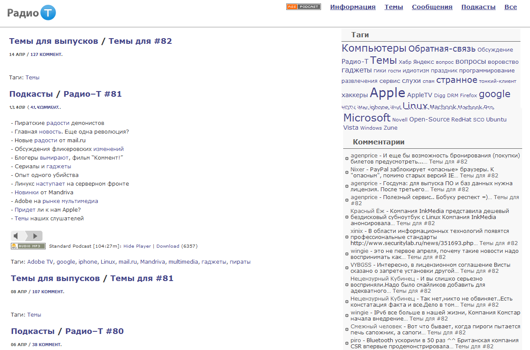The image size is (530, 350).
Task: Click the Audio MP3 badge icon
Action: pyautogui.click(x=28, y=246)
